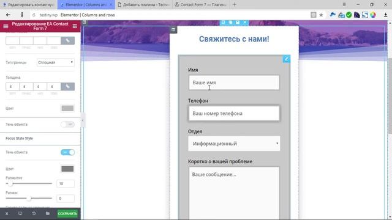Click the Размах value field showing 0
The height and width of the screenshot is (220, 392).
(x=66, y=198)
